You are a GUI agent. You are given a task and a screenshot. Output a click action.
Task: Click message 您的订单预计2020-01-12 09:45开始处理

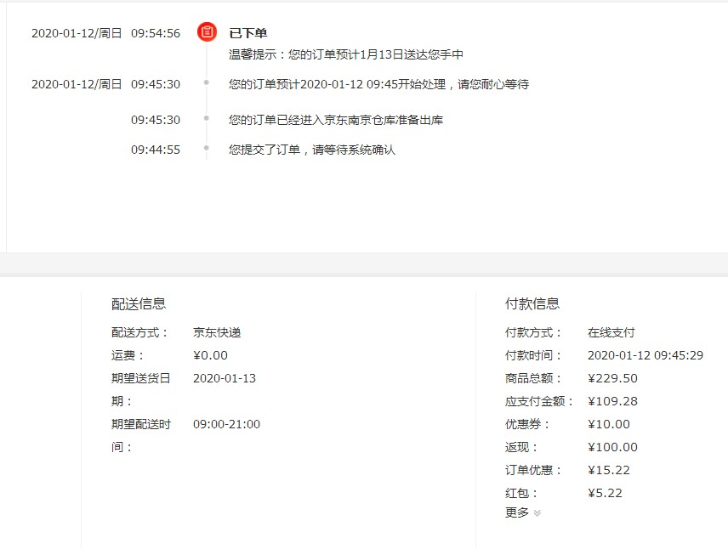[x=378, y=84]
